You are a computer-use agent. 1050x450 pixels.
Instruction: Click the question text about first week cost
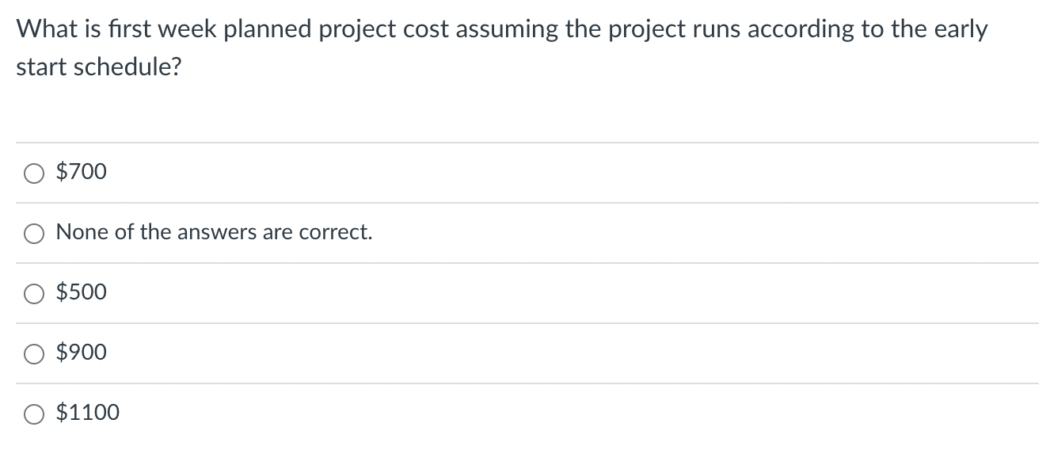coord(502,48)
